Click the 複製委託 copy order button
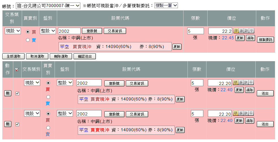Screen dimensions: 278x142 [265, 40]
